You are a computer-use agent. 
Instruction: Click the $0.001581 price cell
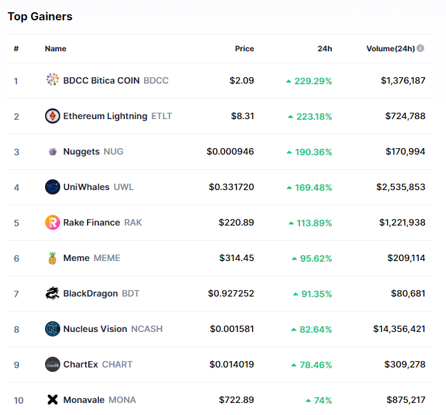[x=232, y=329]
